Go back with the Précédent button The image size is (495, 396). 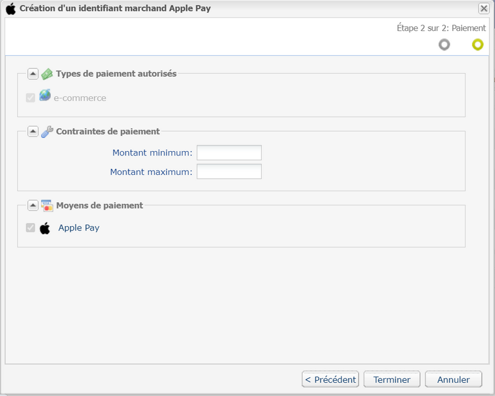click(x=330, y=379)
